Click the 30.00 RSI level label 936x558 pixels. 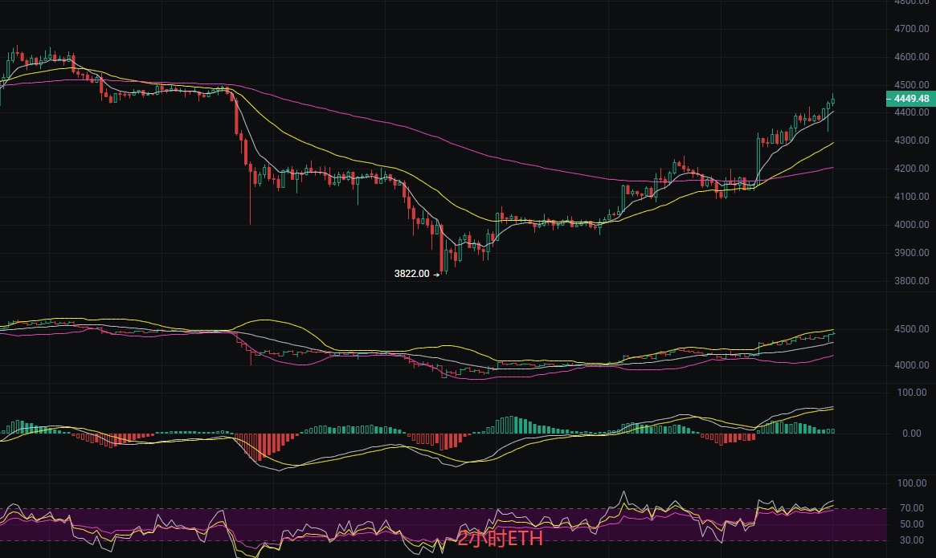tap(912, 540)
